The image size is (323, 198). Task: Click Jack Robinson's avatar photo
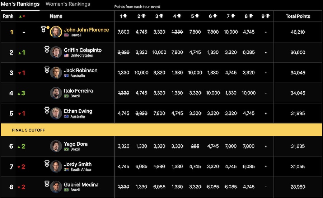pos(56,73)
